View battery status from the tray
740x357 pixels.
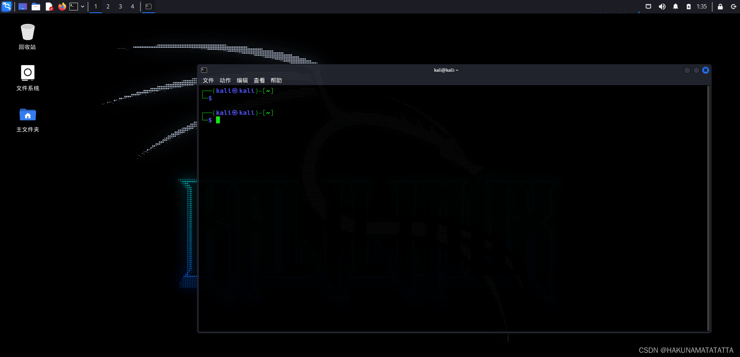tap(689, 7)
